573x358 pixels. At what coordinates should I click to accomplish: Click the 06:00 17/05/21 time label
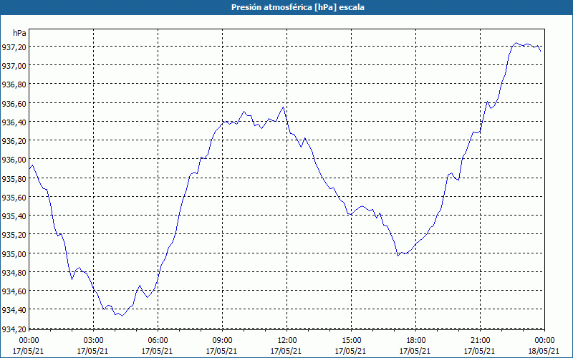(158, 346)
